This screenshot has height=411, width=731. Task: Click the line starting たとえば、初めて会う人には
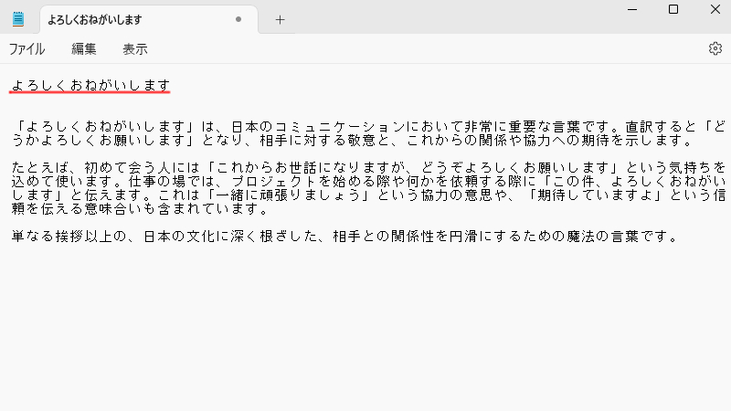369,167
